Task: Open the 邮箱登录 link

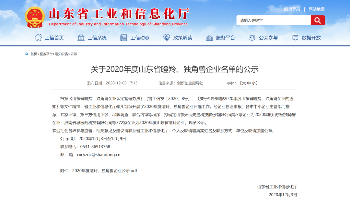Action: pyautogui.click(x=292, y=9)
